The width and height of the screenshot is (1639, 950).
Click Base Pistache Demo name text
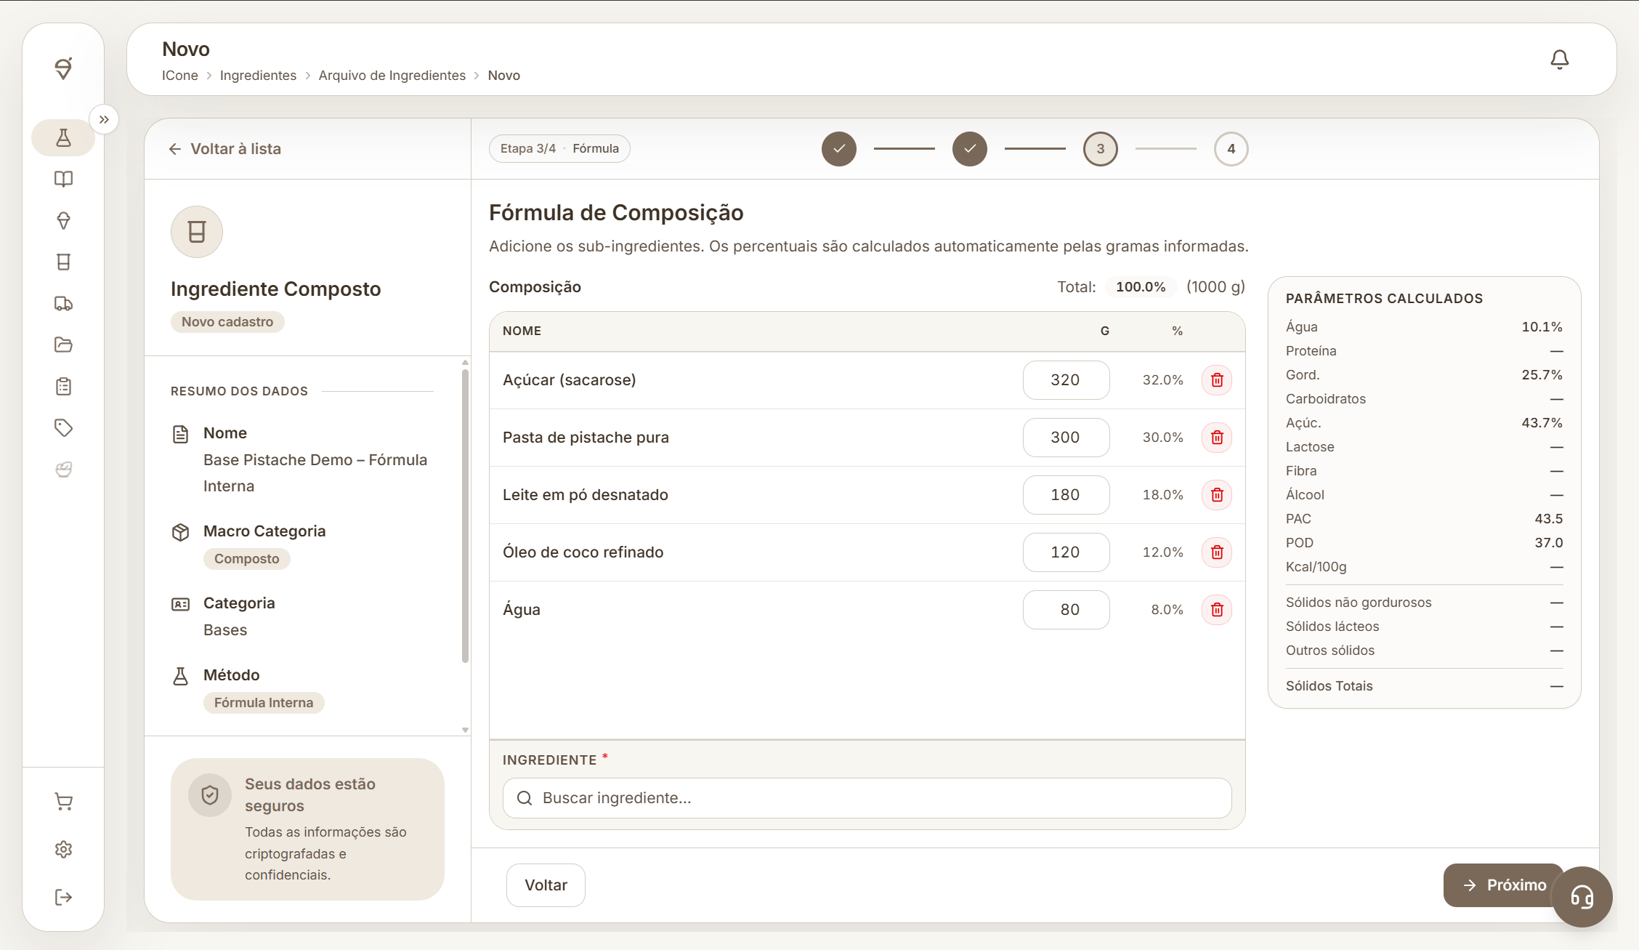tap(315, 473)
